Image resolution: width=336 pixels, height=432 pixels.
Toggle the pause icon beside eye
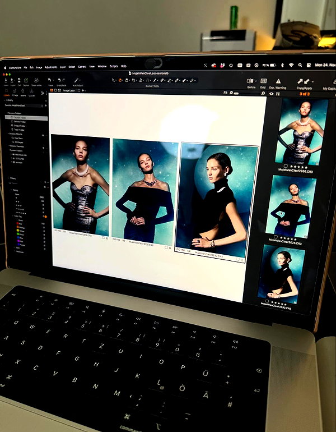(278, 94)
